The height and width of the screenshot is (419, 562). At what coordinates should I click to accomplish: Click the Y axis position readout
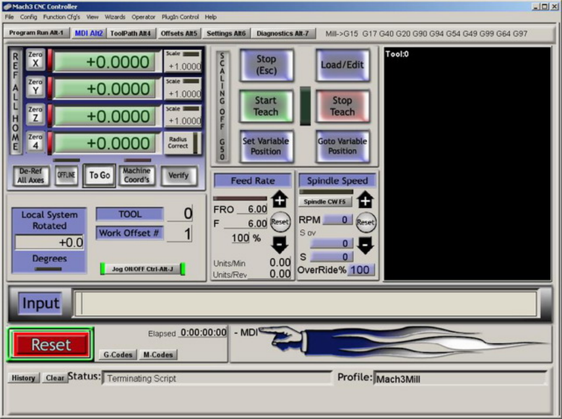click(105, 89)
